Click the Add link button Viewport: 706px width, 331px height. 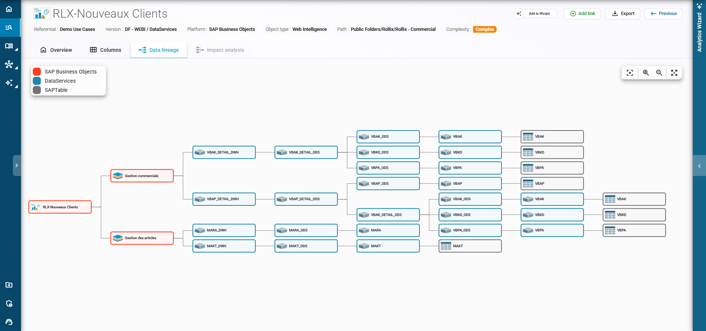point(582,14)
